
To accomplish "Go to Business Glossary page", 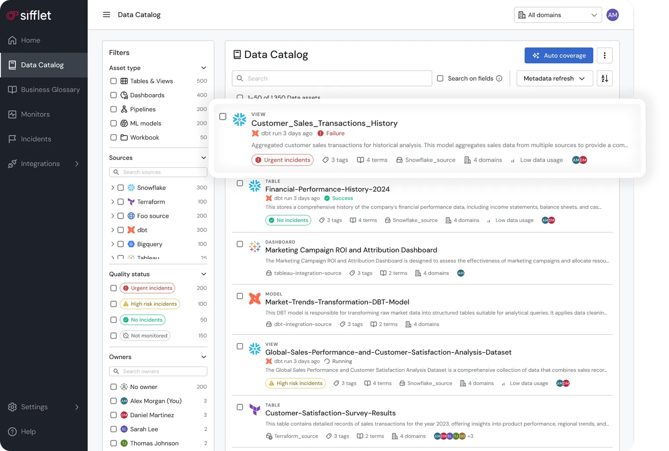I will pyautogui.click(x=50, y=89).
